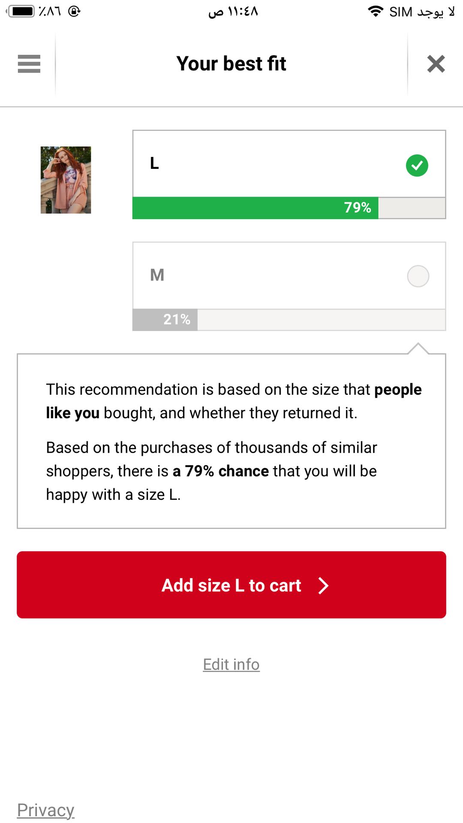The width and height of the screenshot is (463, 823).
Task: Click the product model thumbnail
Action: [x=66, y=180]
